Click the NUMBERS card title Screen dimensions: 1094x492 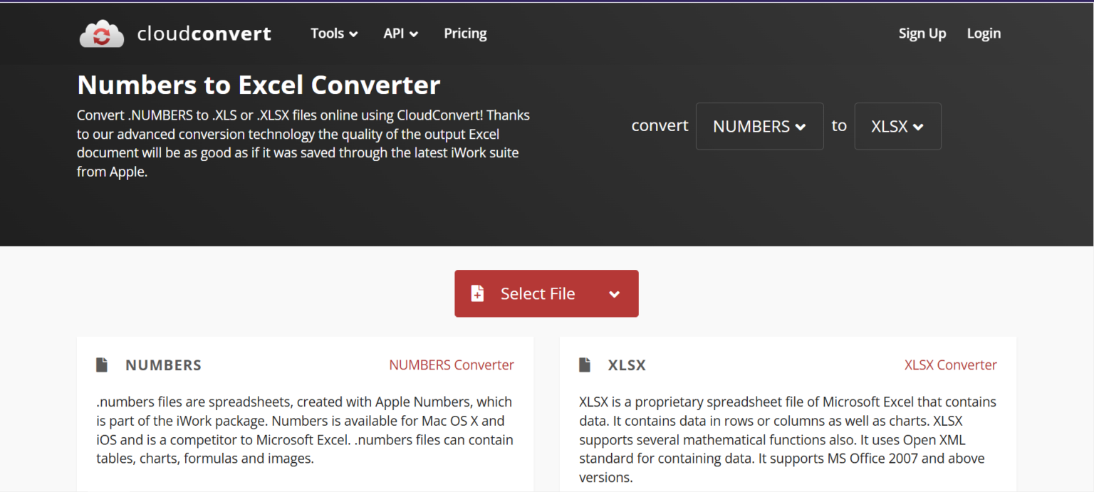163,365
